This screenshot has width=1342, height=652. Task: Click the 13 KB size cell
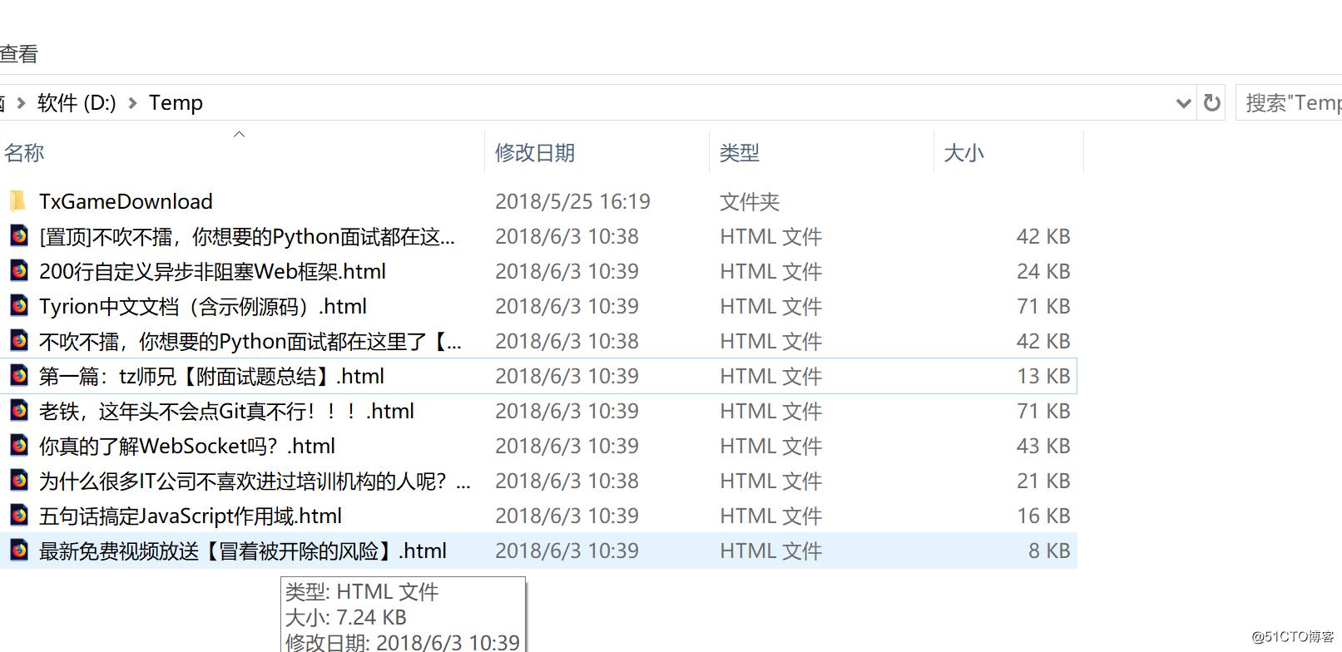pyautogui.click(x=1043, y=377)
